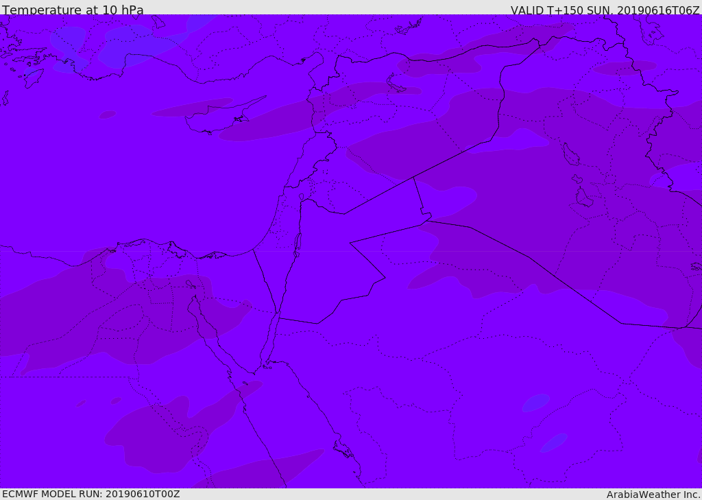The image size is (702, 500).
Task: Click the 'Temperature at 10 hPa' title text
Action: coord(73,10)
